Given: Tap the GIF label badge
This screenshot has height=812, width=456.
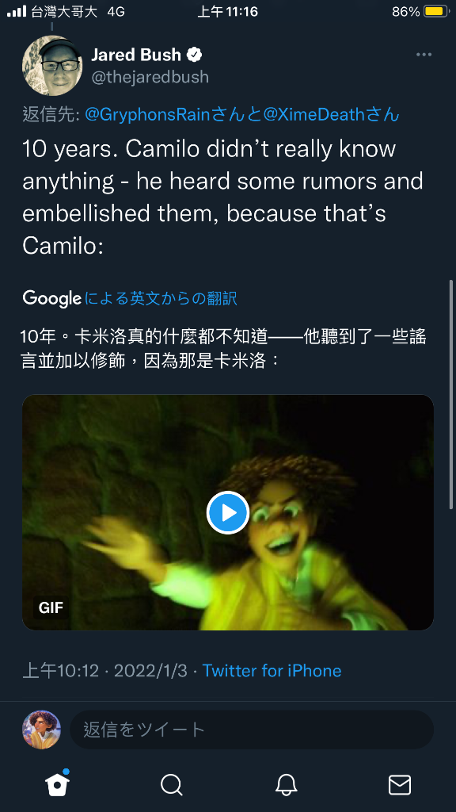Looking at the screenshot, I should click(51, 607).
